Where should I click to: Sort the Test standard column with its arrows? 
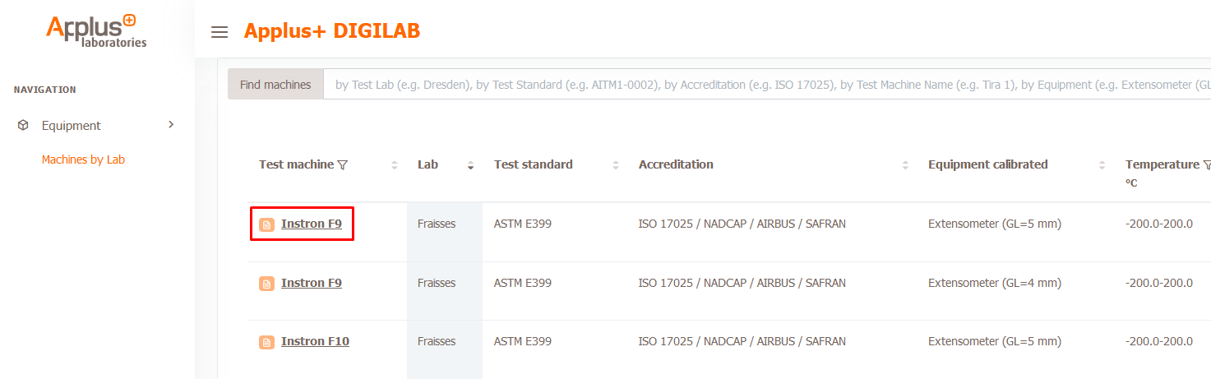pos(616,165)
